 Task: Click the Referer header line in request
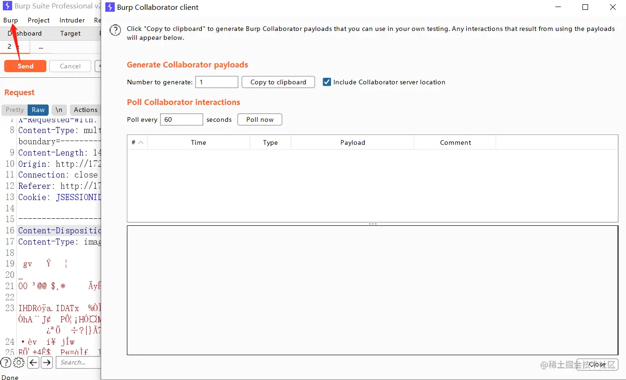pyautogui.click(x=59, y=186)
